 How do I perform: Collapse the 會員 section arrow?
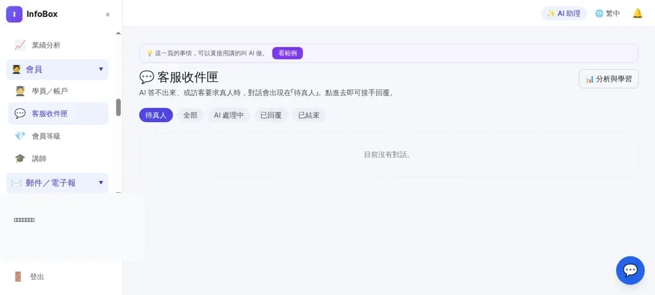pos(101,70)
